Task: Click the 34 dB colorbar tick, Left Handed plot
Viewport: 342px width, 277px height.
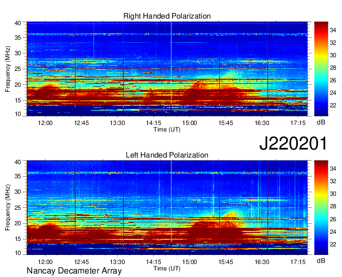Action: pos(333,169)
